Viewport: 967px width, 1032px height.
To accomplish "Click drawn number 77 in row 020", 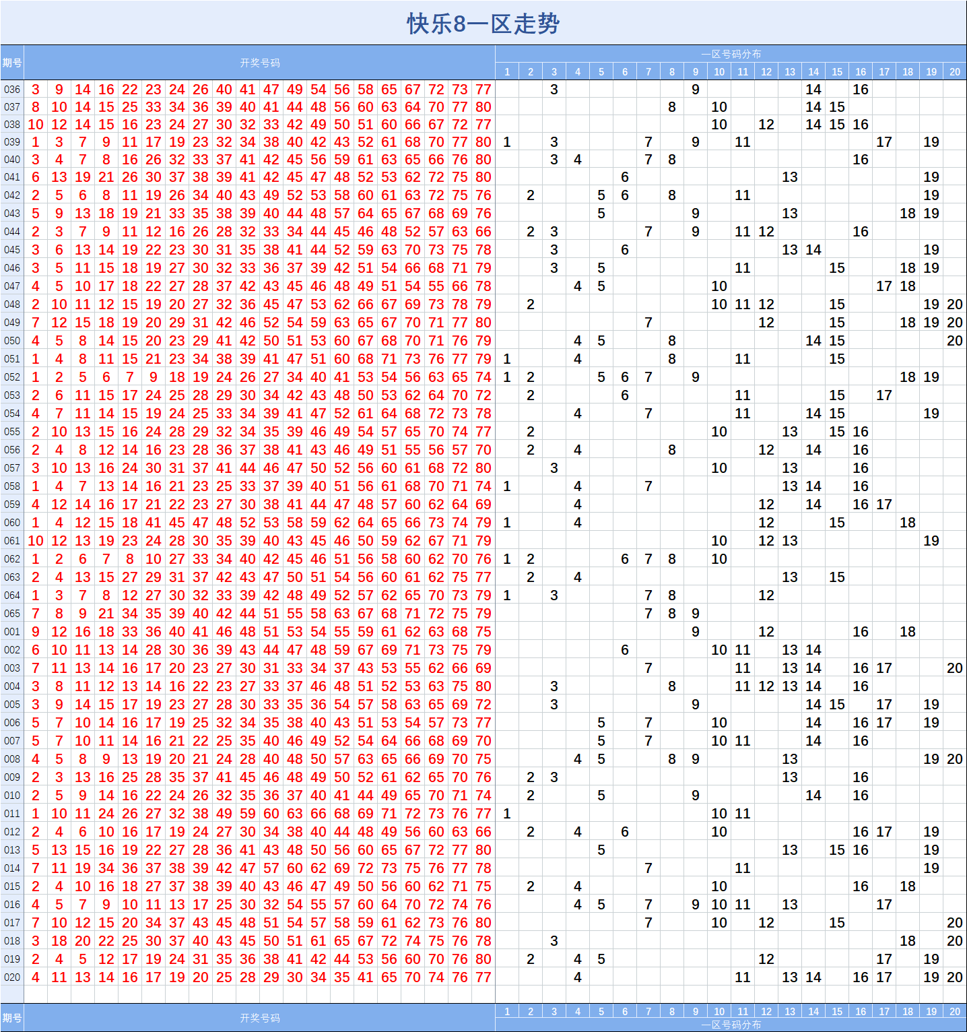I will tap(484, 977).
